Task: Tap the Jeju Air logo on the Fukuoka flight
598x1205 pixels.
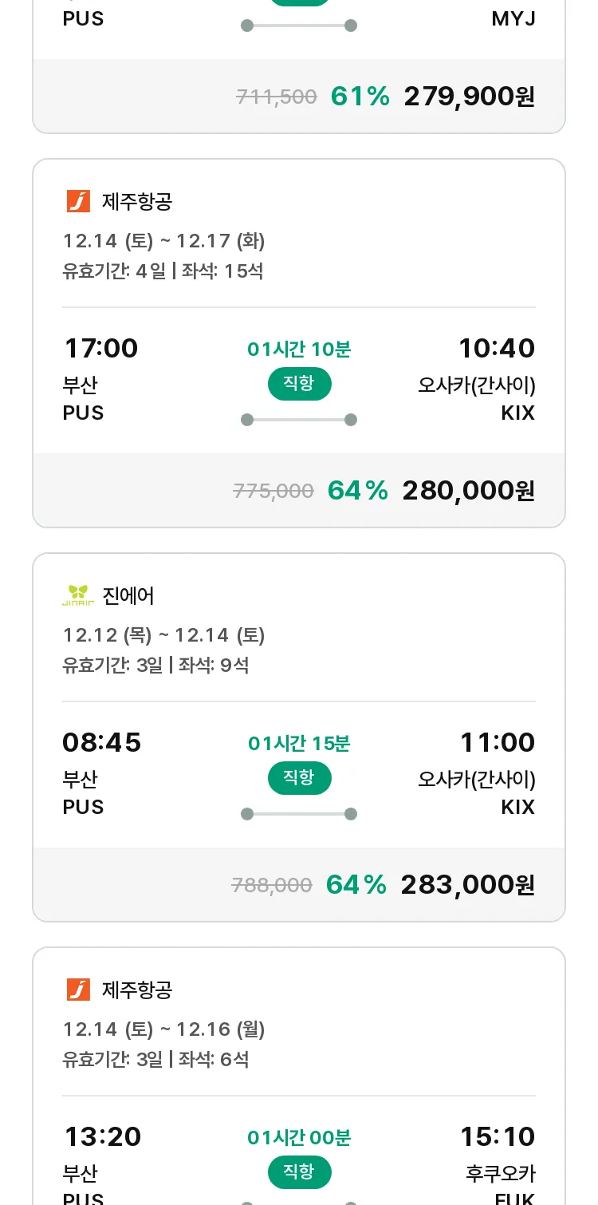Action: coord(78,990)
